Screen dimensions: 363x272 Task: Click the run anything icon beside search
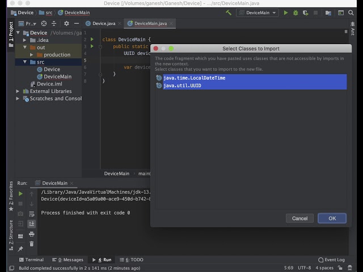[x=341, y=12]
